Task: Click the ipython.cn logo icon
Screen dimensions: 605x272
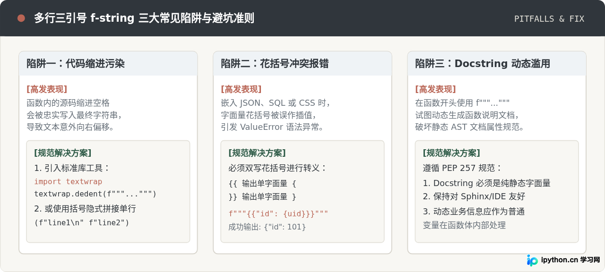Action: [532, 260]
